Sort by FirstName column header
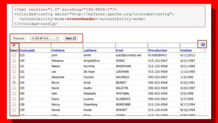The width and height of the screenshot is (218, 123). click(x=58, y=51)
